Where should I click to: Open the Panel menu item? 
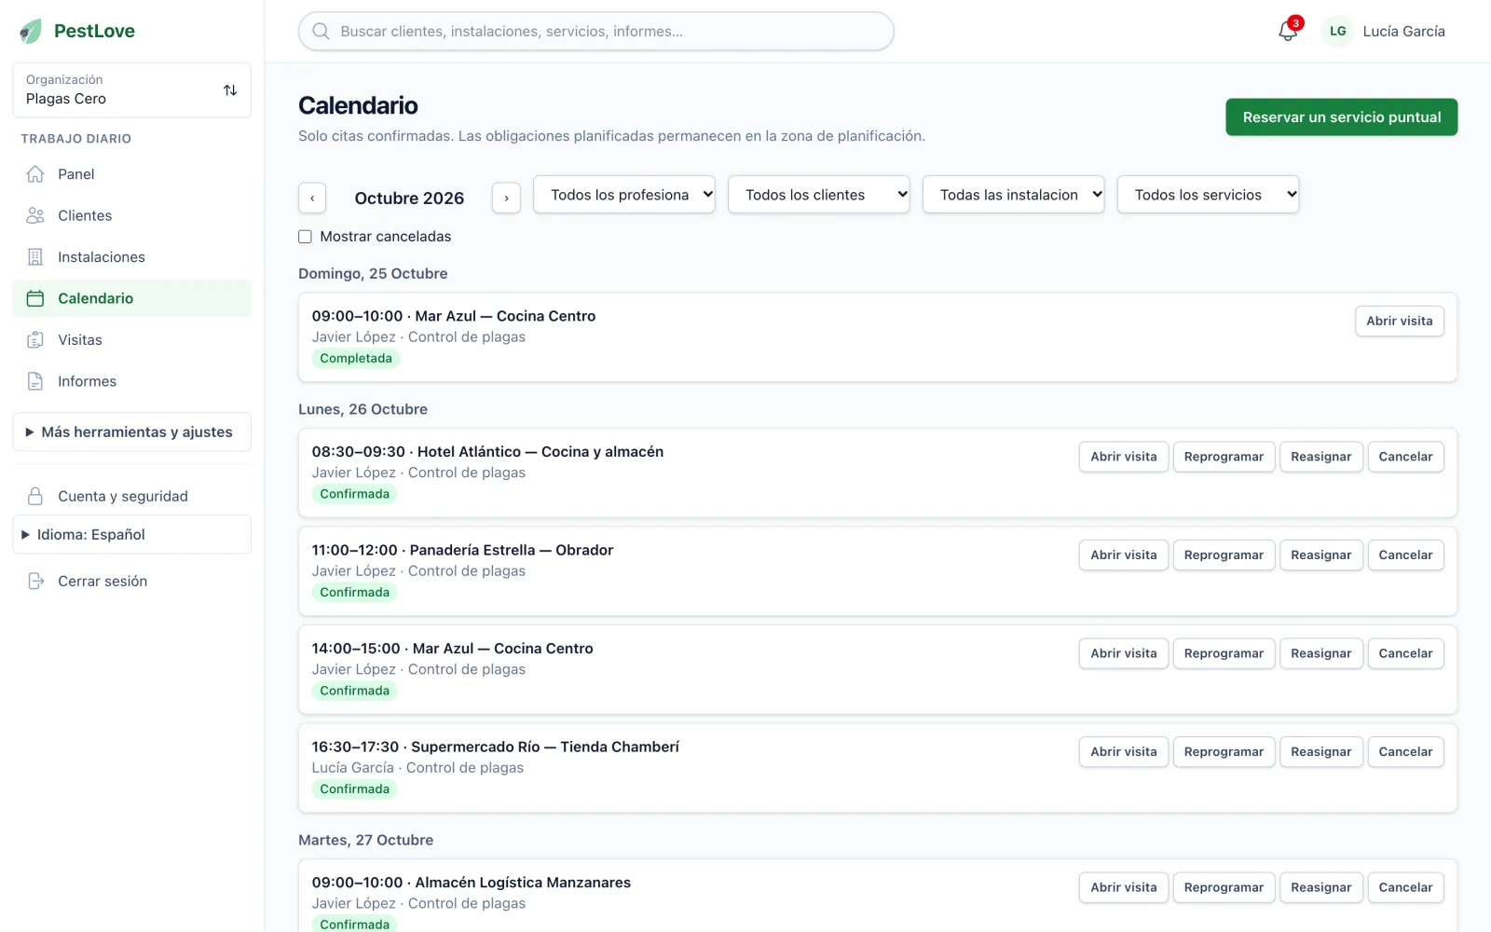(x=132, y=174)
